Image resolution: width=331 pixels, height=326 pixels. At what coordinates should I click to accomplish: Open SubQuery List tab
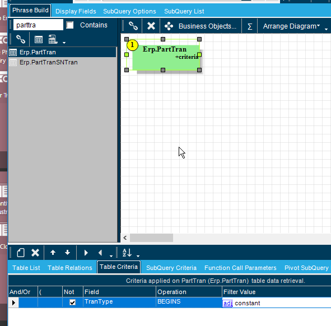coord(184,11)
